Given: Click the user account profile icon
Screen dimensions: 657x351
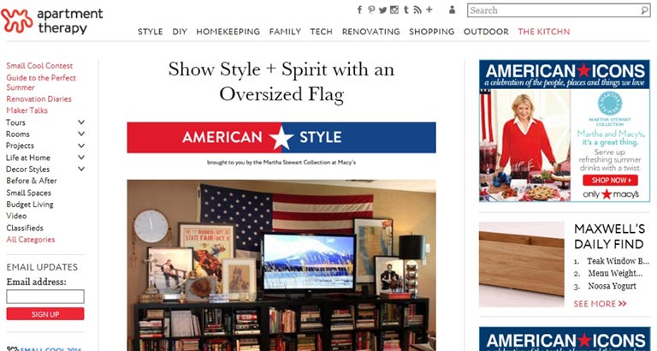Looking at the screenshot, I should (x=452, y=9).
